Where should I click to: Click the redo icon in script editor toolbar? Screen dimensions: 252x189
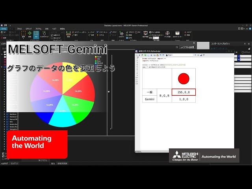click(x=163, y=55)
